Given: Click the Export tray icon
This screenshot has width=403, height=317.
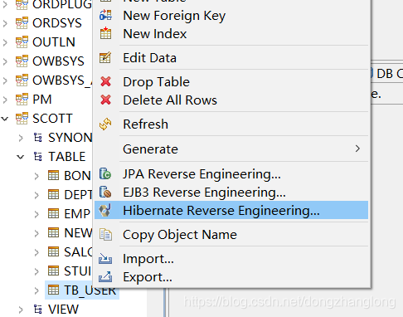Looking at the screenshot, I should (x=105, y=277).
